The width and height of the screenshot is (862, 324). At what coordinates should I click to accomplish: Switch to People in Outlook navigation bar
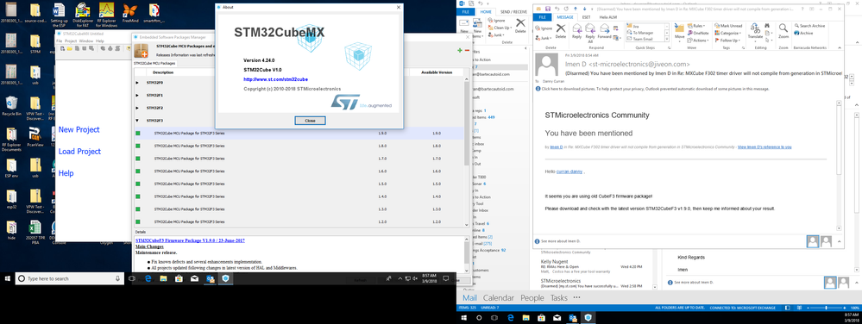pos(532,297)
